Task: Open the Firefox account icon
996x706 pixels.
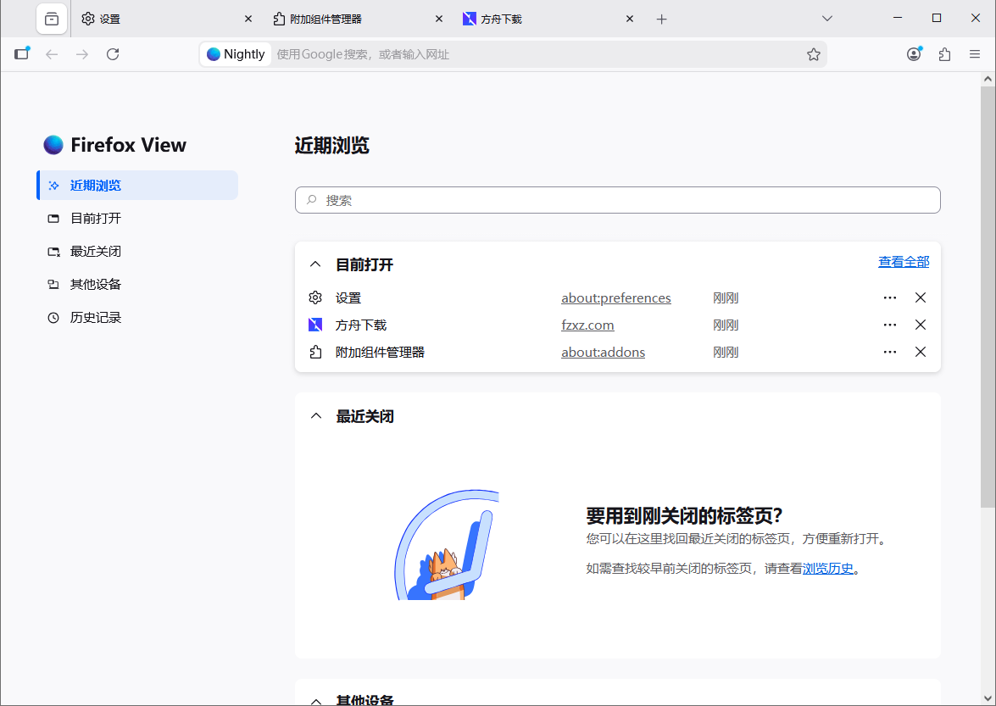Action: [x=914, y=53]
